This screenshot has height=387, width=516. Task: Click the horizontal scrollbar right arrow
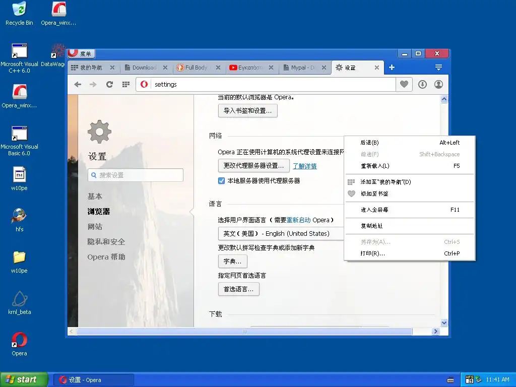pos(436,332)
